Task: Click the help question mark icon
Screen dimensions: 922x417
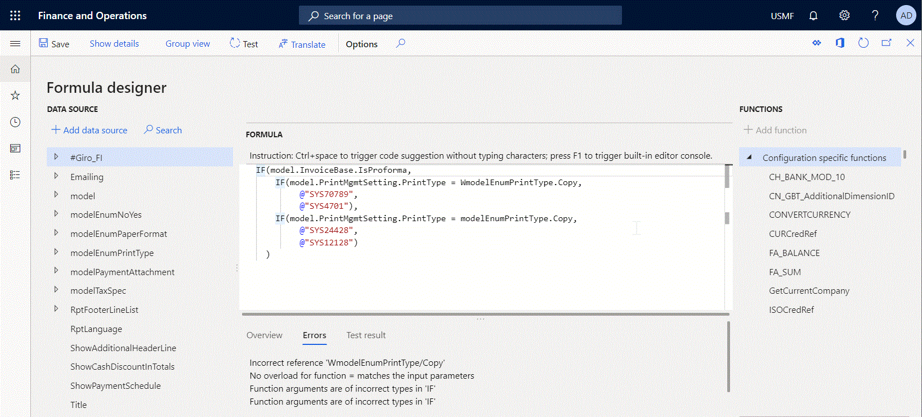Action: click(875, 16)
